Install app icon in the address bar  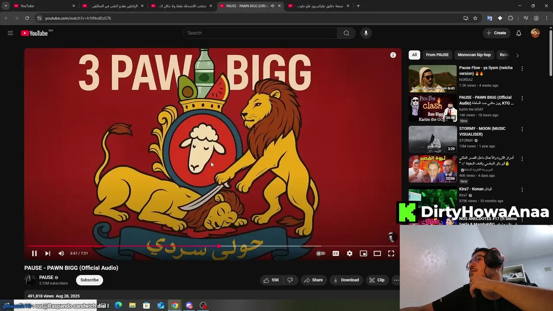click(x=466, y=18)
